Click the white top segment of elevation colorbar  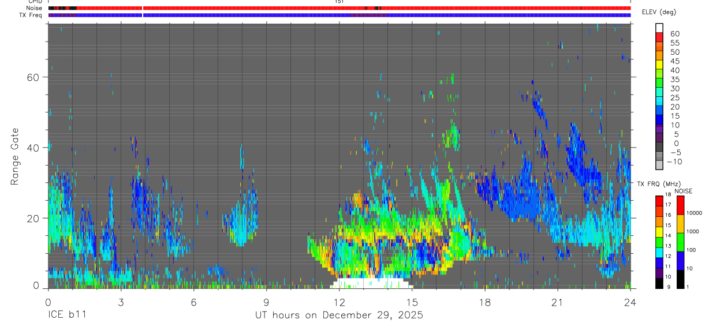click(659, 27)
